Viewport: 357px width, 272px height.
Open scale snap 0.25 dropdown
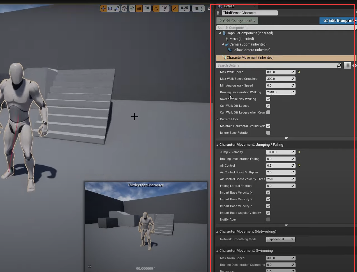[184, 8]
